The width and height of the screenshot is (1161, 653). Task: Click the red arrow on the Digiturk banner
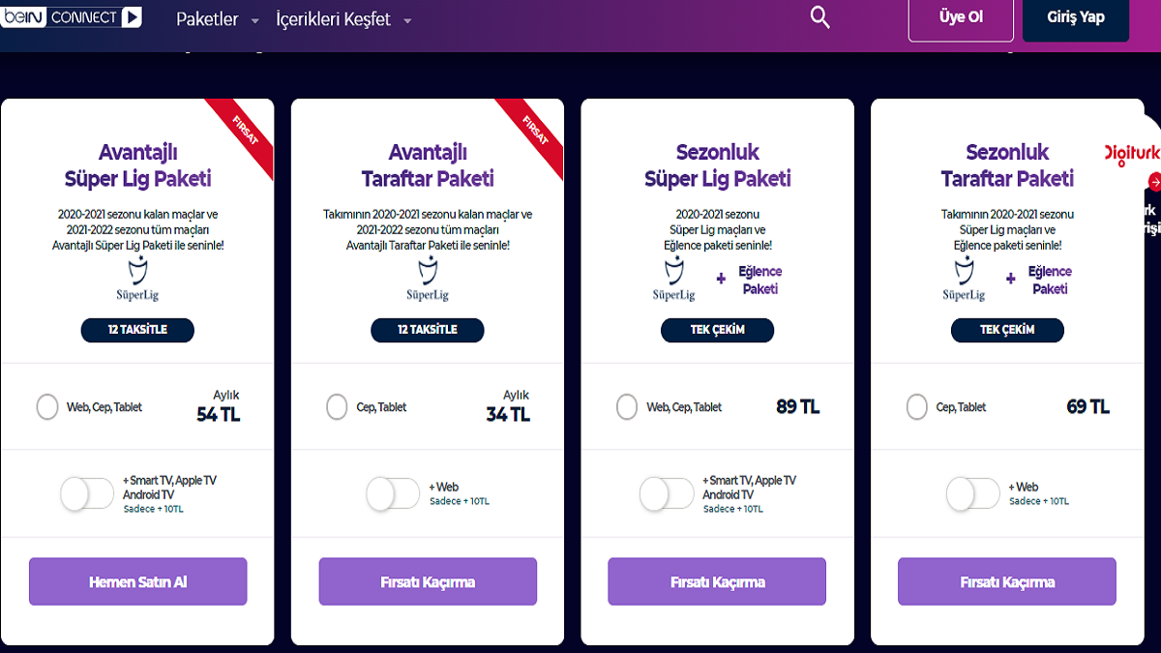(1154, 181)
